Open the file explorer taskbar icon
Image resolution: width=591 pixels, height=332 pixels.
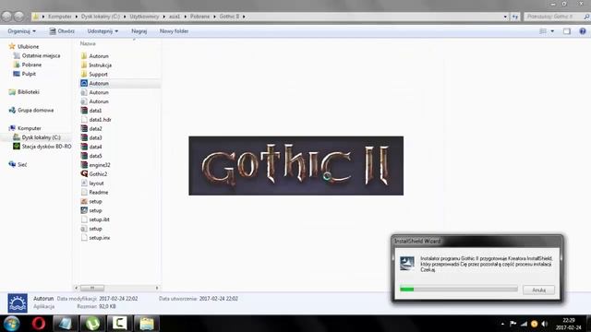click(146, 324)
